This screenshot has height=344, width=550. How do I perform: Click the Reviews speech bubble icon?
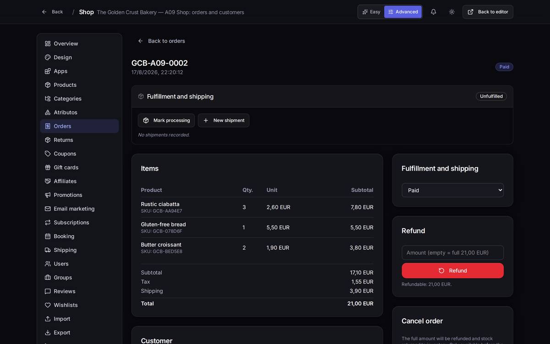(48, 291)
